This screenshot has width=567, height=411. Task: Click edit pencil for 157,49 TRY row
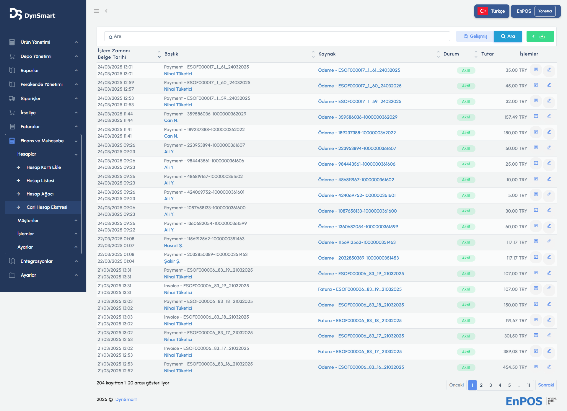point(549,116)
